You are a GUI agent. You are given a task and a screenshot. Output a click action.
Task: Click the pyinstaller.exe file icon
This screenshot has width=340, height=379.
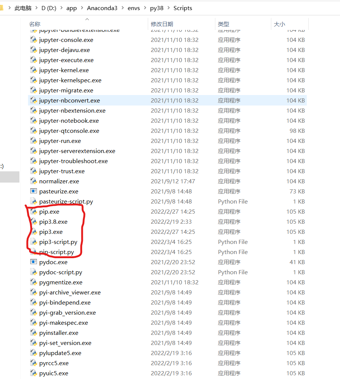[34, 333]
